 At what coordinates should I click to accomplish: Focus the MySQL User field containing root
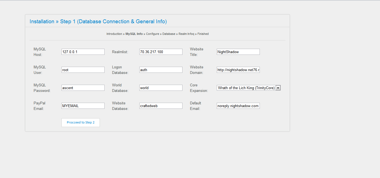coord(83,70)
